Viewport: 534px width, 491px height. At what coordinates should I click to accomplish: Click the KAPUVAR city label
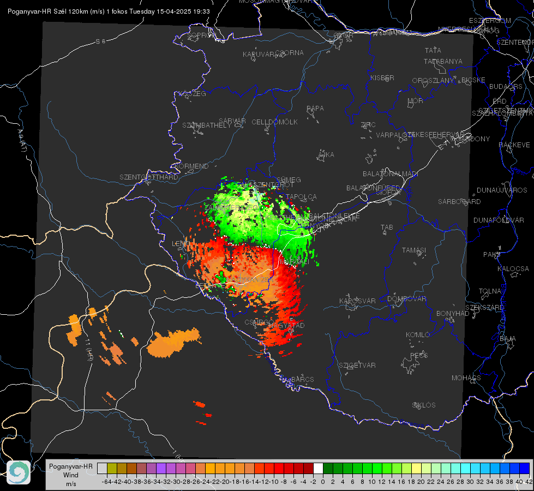259,55
